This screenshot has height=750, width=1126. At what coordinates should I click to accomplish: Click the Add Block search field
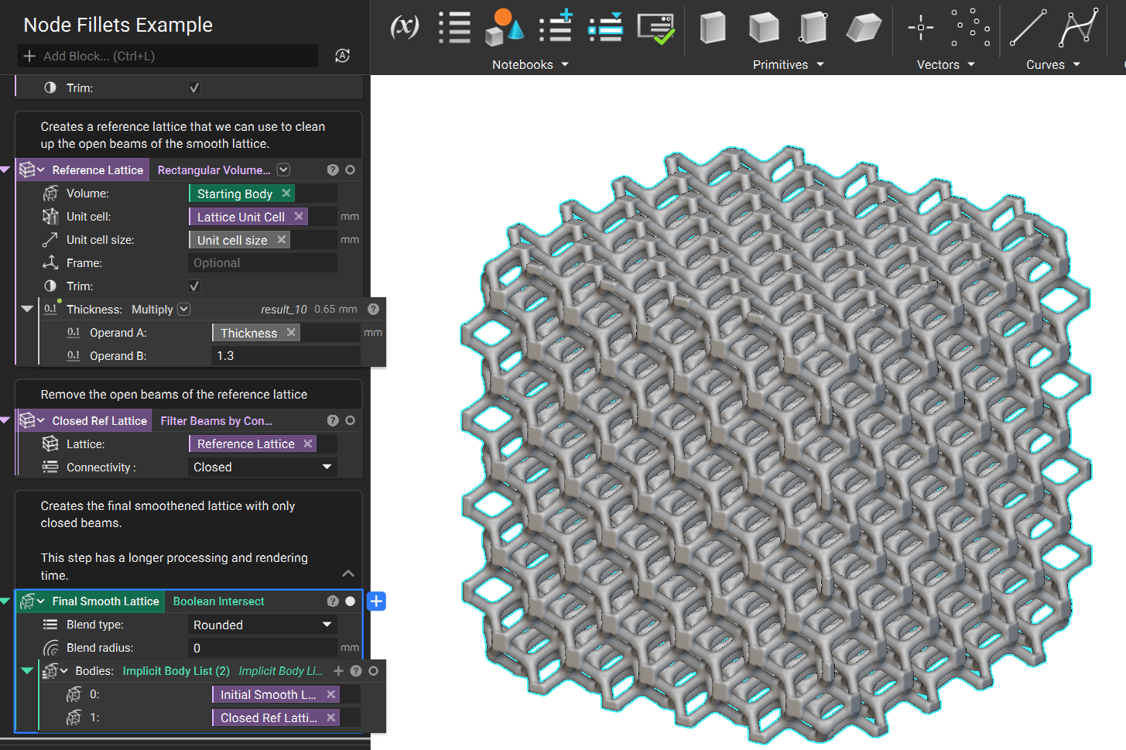(x=168, y=56)
